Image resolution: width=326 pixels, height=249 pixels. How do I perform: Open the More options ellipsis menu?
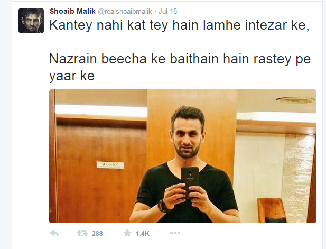coord(175,233)
